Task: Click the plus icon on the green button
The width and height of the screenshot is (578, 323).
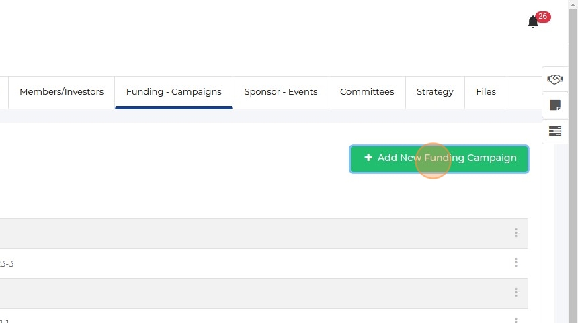Action: [x=368, y=158]
